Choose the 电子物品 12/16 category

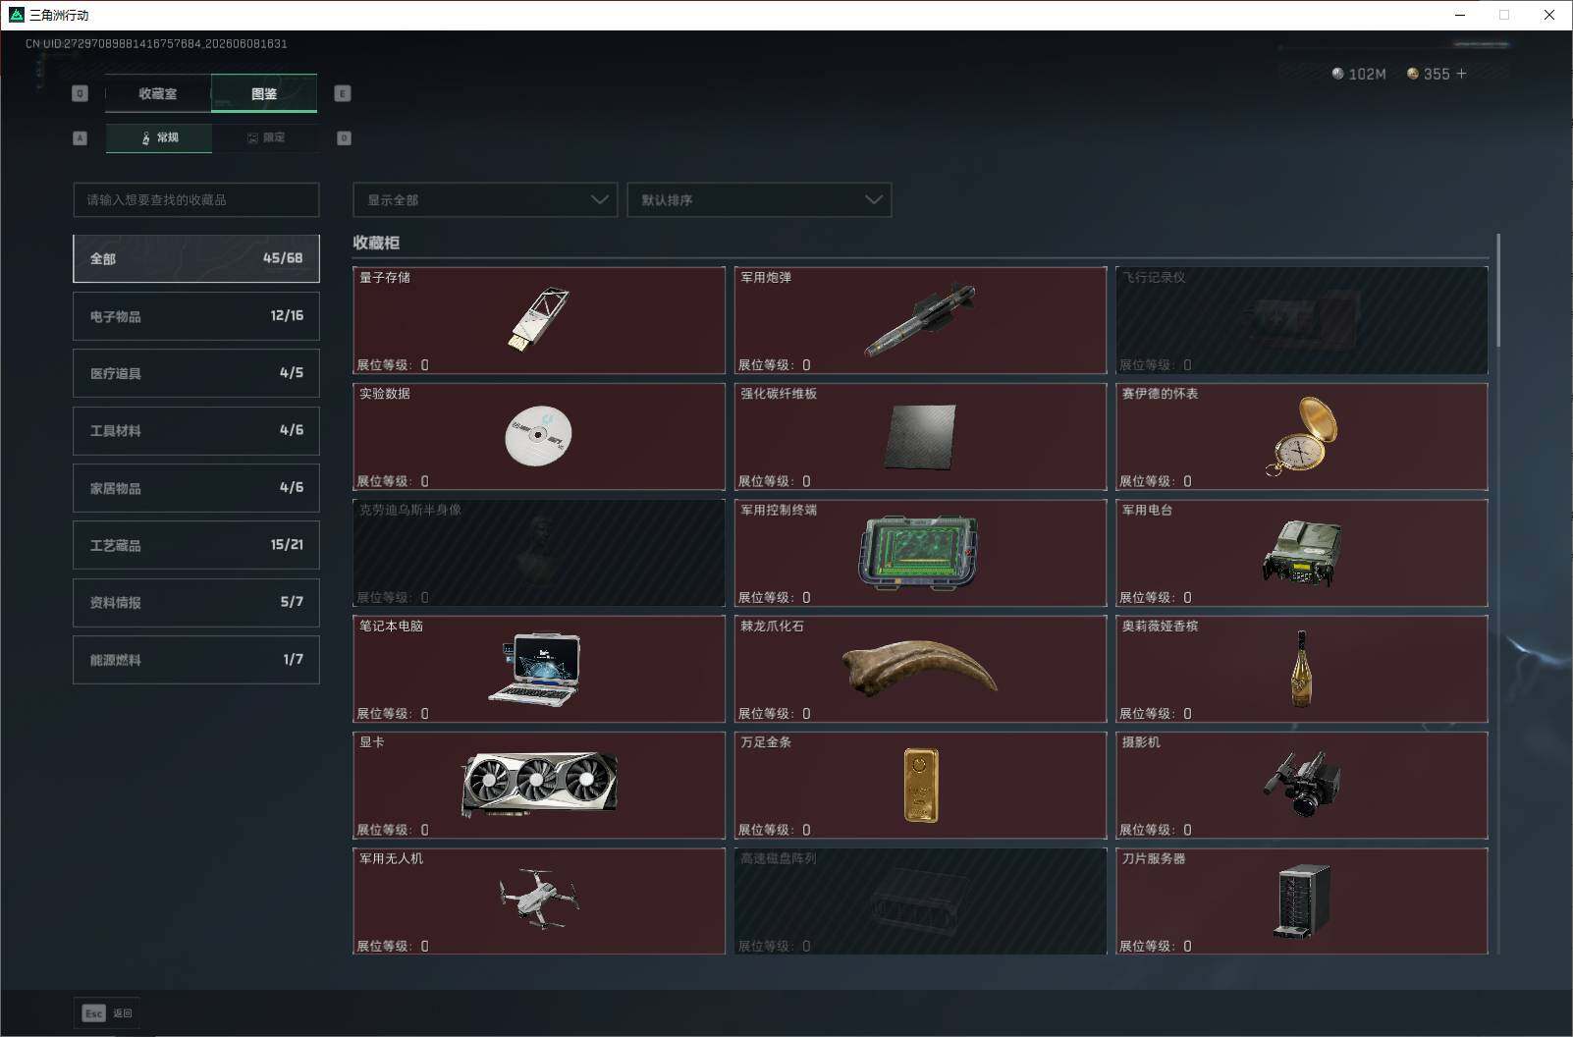tap(196, 316)
